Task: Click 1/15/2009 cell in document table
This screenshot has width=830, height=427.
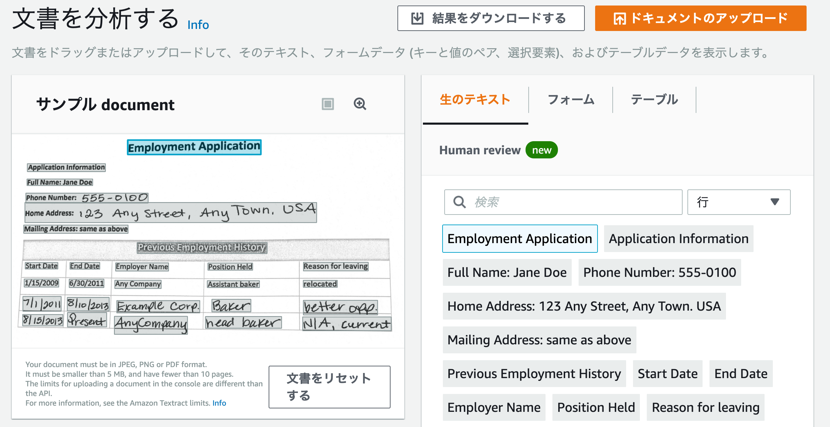Action: 41,283
